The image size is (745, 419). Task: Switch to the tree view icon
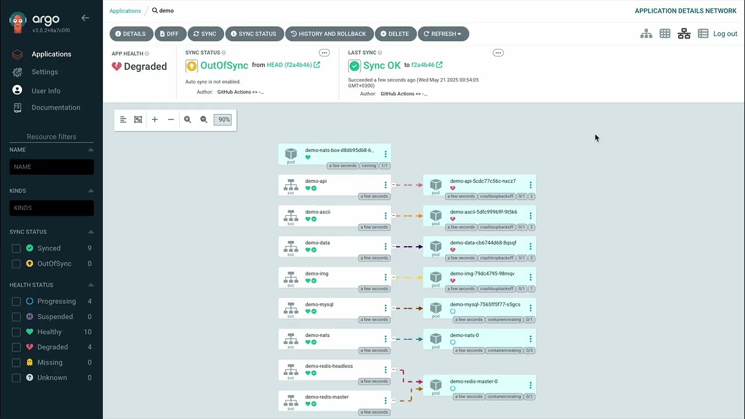click(x=646, y=34)
